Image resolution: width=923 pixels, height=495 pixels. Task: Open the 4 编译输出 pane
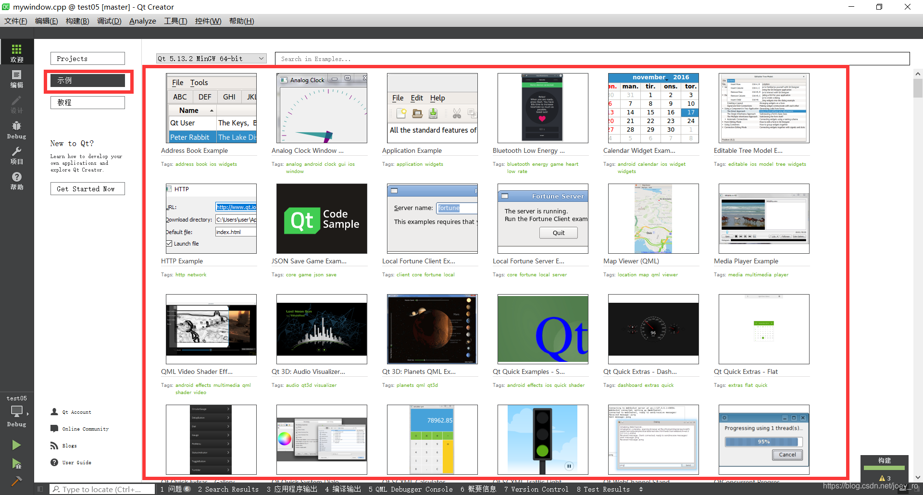343,489
